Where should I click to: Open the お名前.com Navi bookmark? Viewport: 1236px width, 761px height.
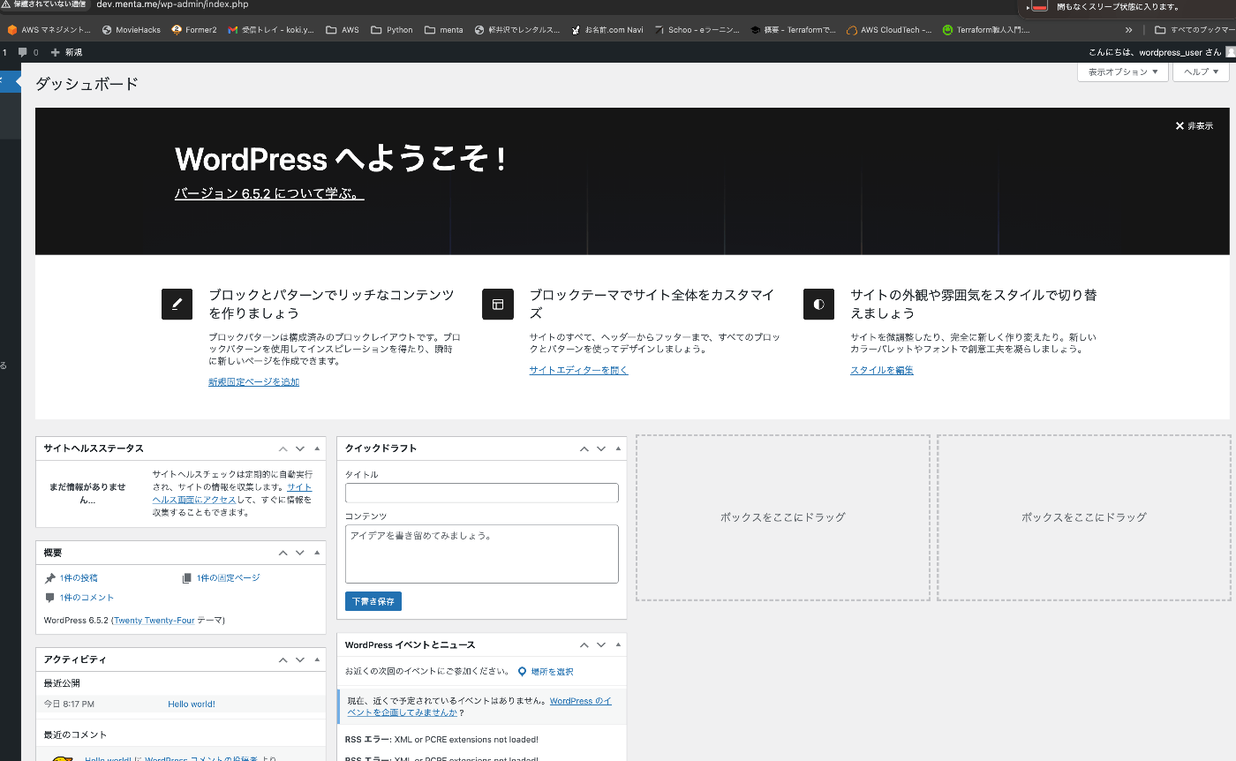607,30
